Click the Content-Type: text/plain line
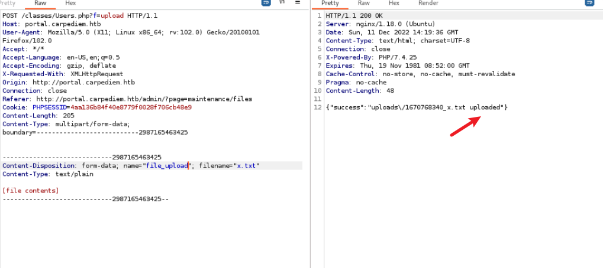The image size is (603, 268). (48, 174)
